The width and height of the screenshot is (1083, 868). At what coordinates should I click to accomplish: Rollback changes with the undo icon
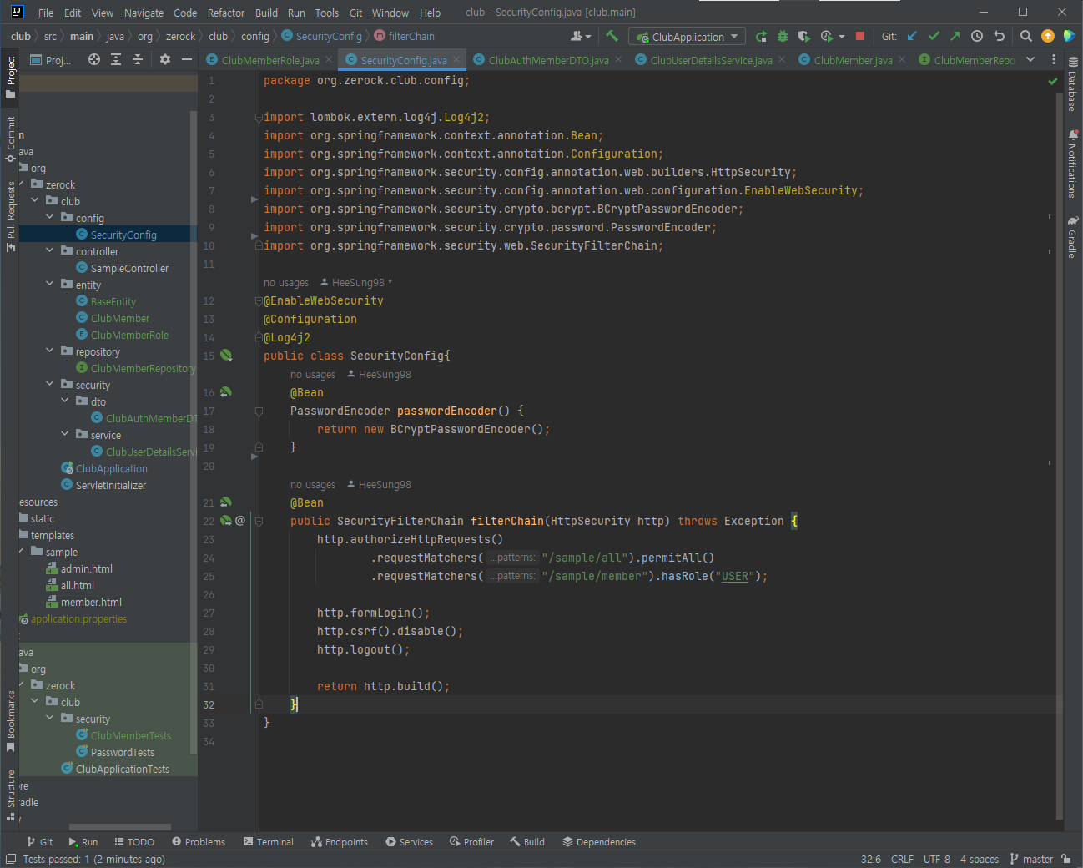999,36
